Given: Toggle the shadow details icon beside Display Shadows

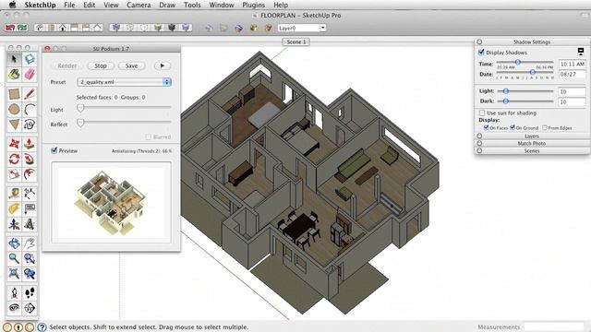Looking at the screenshot, I should click(581, 52).
